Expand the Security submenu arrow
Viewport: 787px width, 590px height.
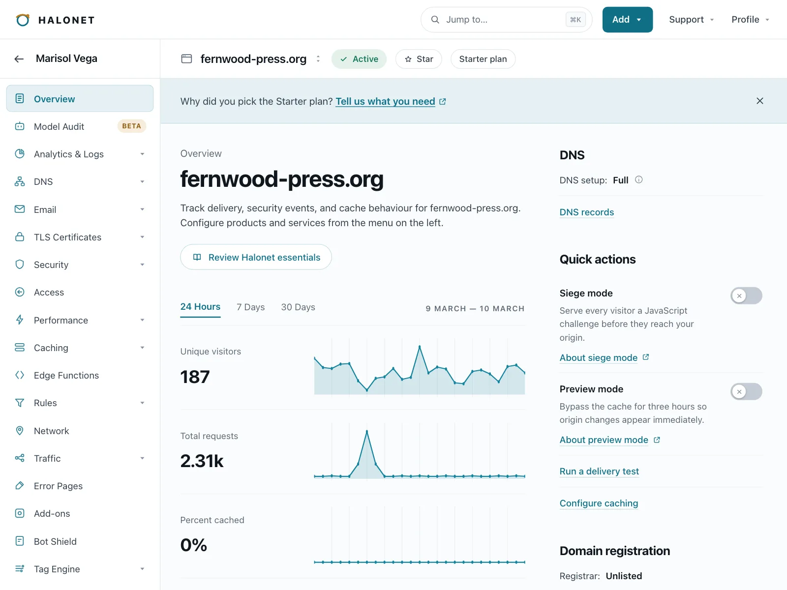142,265
